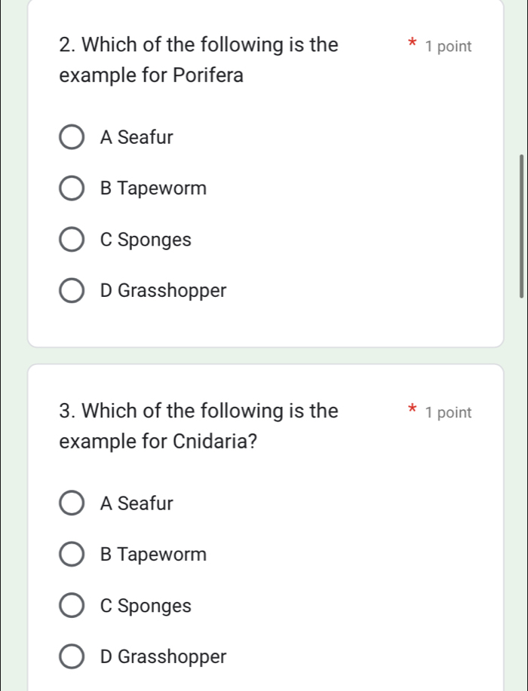Click the question 3 text about Cnidaria
Screen dimensions: 528x691
click(x=196, y=426)
